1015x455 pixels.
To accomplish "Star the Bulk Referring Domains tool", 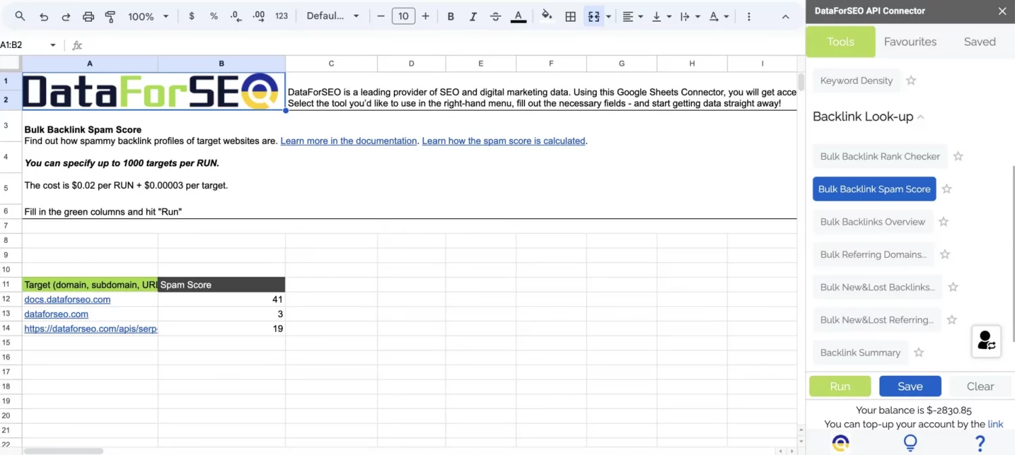I will (x=945, y=254).
